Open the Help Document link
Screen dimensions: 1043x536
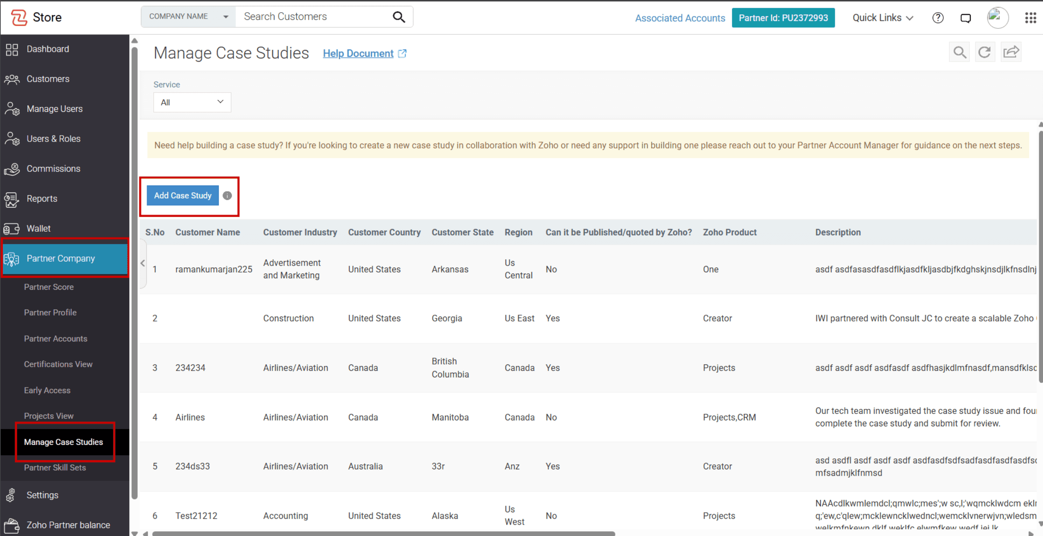pyautogui.click(x=358, y=53)
